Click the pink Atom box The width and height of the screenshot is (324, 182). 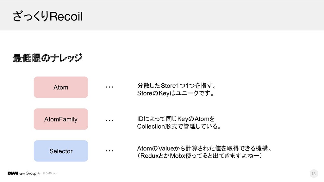click(x=61, y=87)
